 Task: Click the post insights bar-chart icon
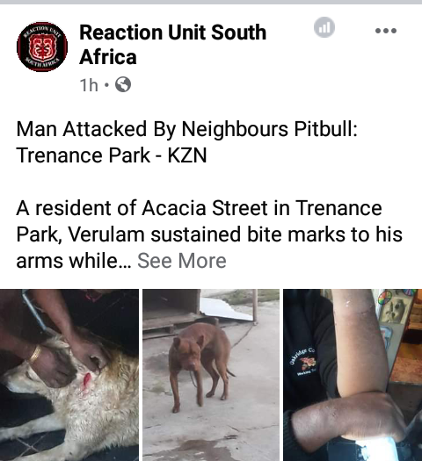pyautogui.click(x=324, y=27)
